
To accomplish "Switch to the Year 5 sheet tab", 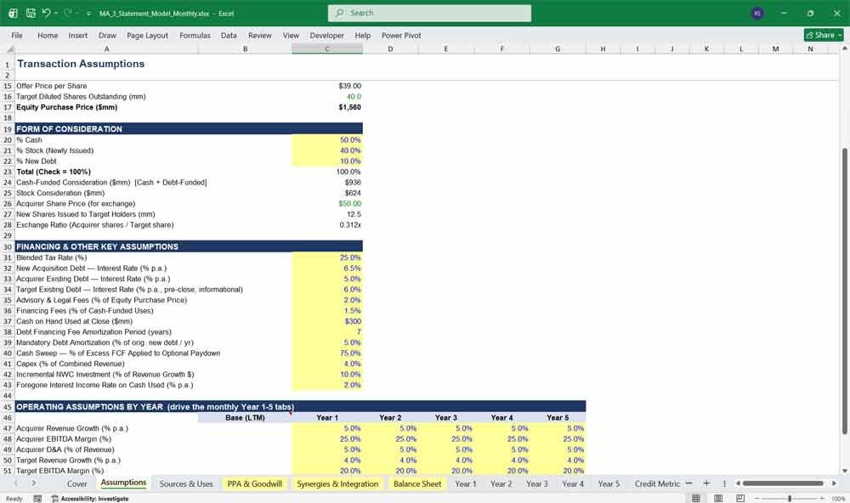I will (609, 483).
